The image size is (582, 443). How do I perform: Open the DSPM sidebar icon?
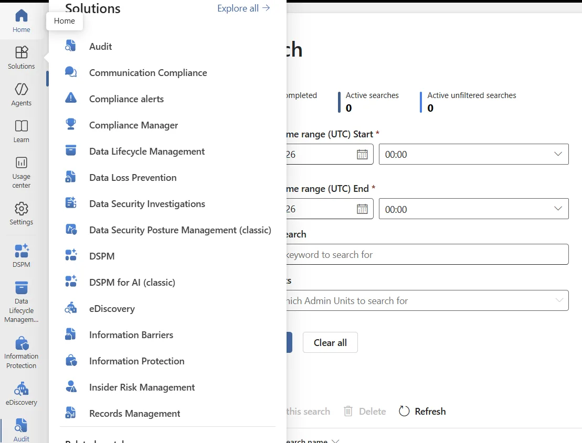coord(21,251)
